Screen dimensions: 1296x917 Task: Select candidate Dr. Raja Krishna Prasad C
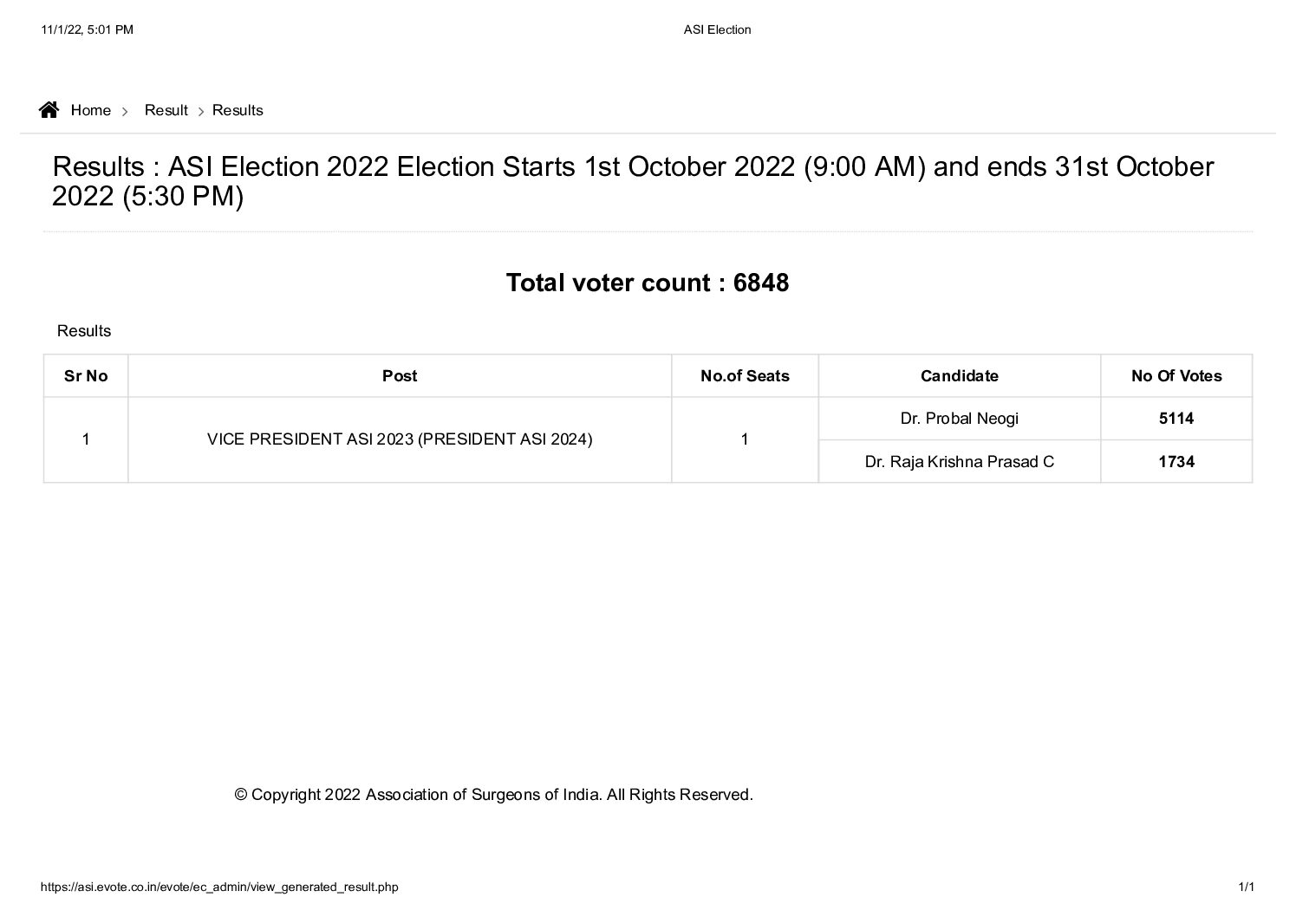point(959,461)
